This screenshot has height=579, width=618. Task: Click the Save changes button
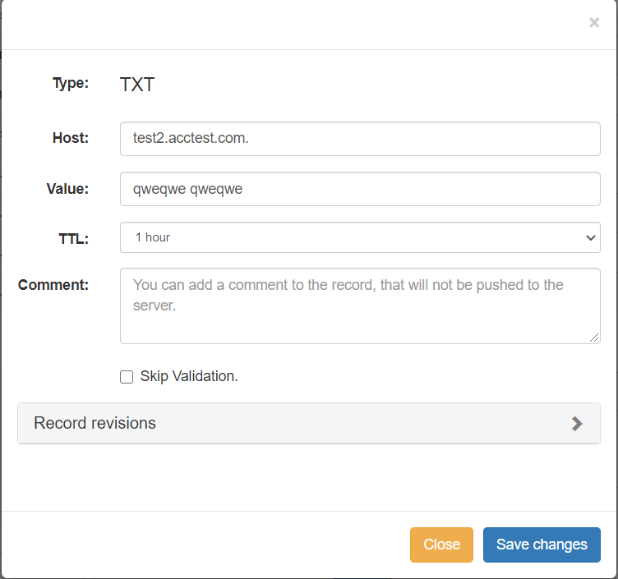[x=542, y=545]
